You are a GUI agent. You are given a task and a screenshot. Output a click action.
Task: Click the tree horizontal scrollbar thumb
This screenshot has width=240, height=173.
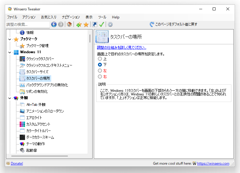pos(40,156)
